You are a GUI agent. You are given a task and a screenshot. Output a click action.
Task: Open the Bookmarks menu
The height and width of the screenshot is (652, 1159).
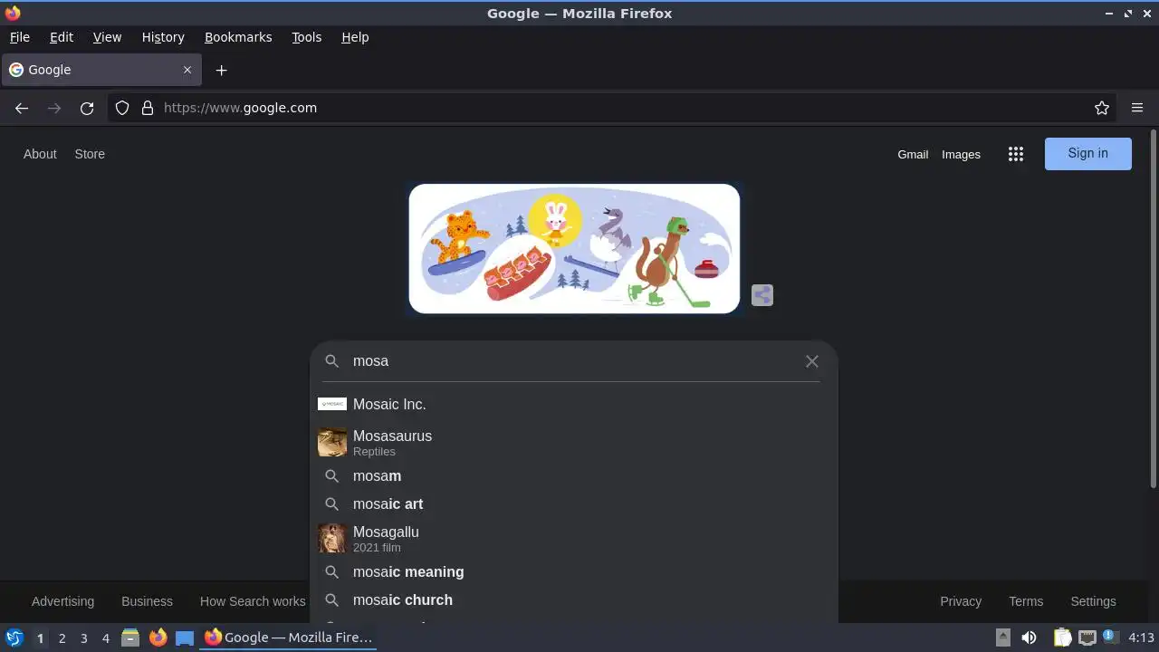click(238, 37)
